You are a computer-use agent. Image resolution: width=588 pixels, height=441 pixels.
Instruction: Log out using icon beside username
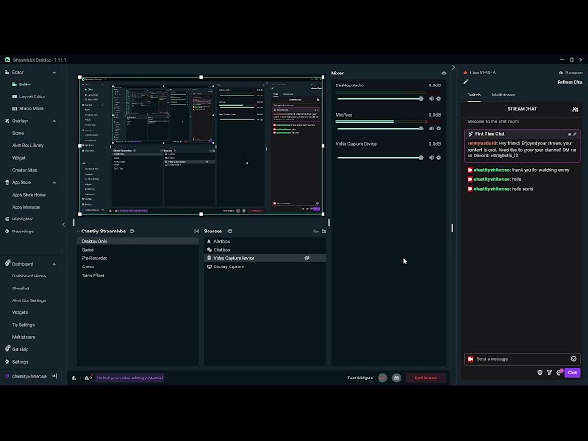[55, 376]
